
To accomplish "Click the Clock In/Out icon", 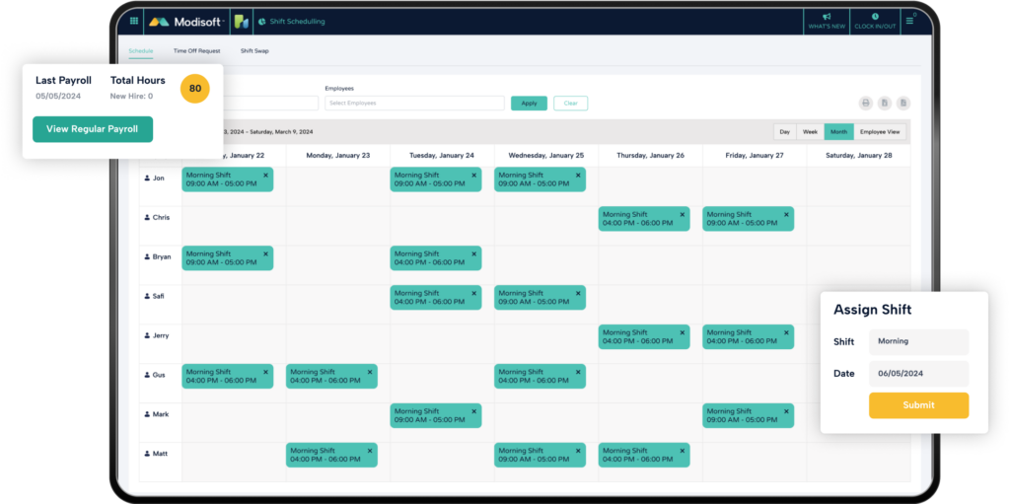I will [x=875, y=17].
